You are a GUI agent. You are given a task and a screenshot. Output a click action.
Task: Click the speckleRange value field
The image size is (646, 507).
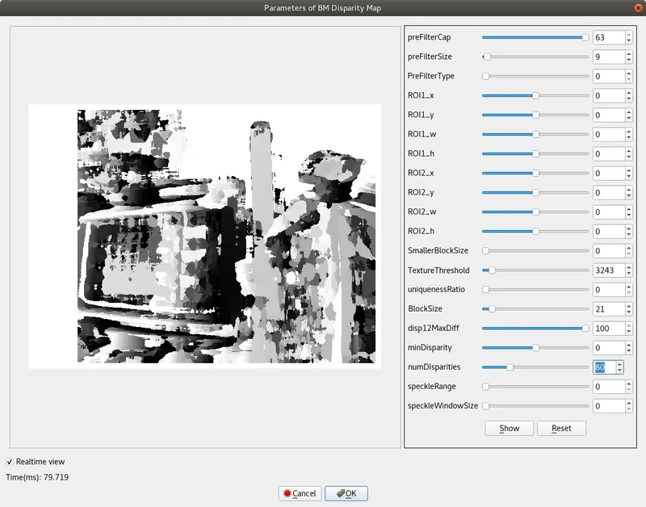[x=609, y=387]
